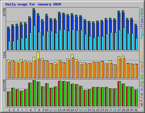Viewport: 145px width, 113px height.
Task: Select day label 29 on the x-axis
Action: click(x=127, y=110)
